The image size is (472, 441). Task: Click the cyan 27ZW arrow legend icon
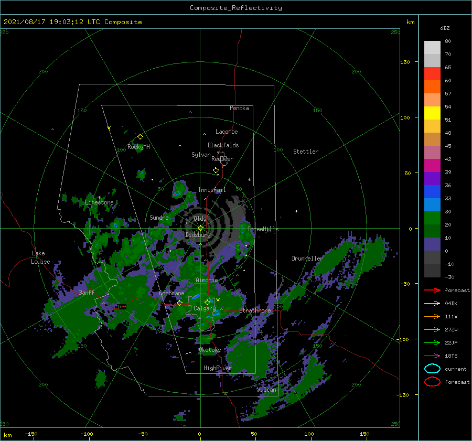(x=432, y=330)
